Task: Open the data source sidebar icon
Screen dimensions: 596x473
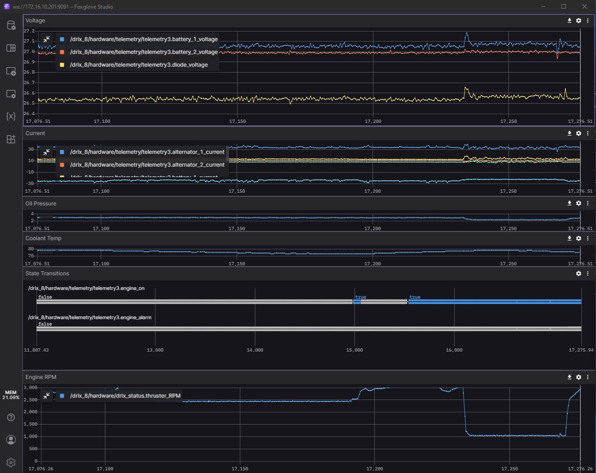Action: pyautogui.click(x=11, y=26)
